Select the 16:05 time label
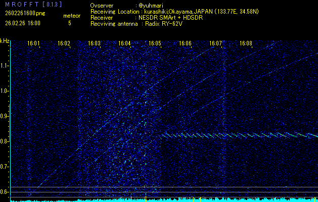This screenshot has height=202, width=318. [x=155, y=44]
